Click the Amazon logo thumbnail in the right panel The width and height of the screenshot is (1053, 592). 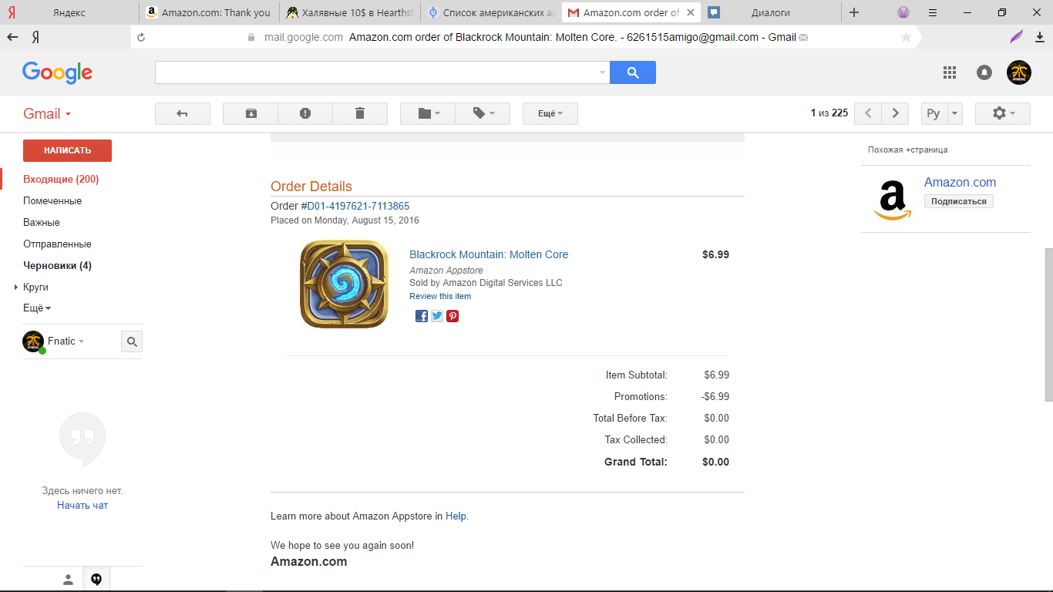893,199
